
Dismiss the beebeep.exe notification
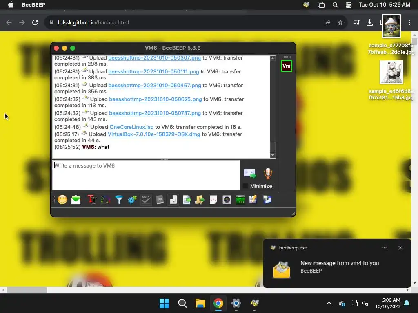[400, 248]
